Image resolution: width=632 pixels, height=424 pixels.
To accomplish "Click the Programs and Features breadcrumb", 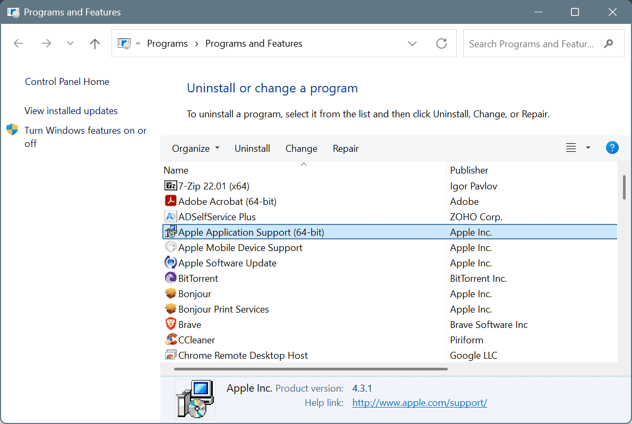I will tap(254, 44).
